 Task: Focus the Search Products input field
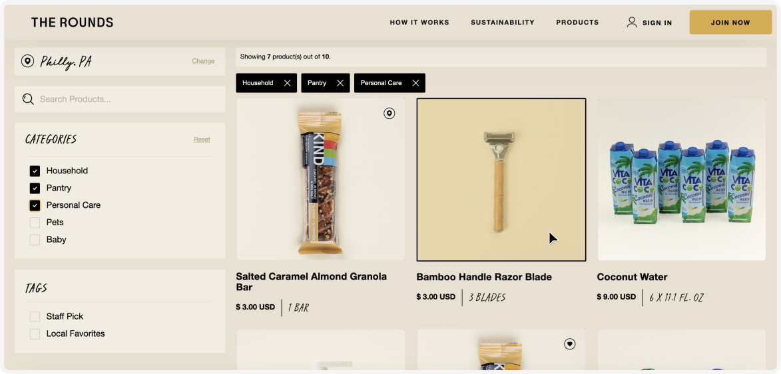[x=120, y=99]
